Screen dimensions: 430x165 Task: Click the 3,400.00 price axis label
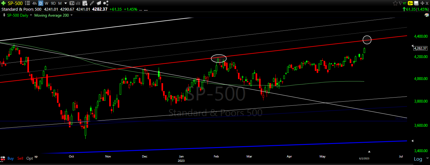coord(421,151)
